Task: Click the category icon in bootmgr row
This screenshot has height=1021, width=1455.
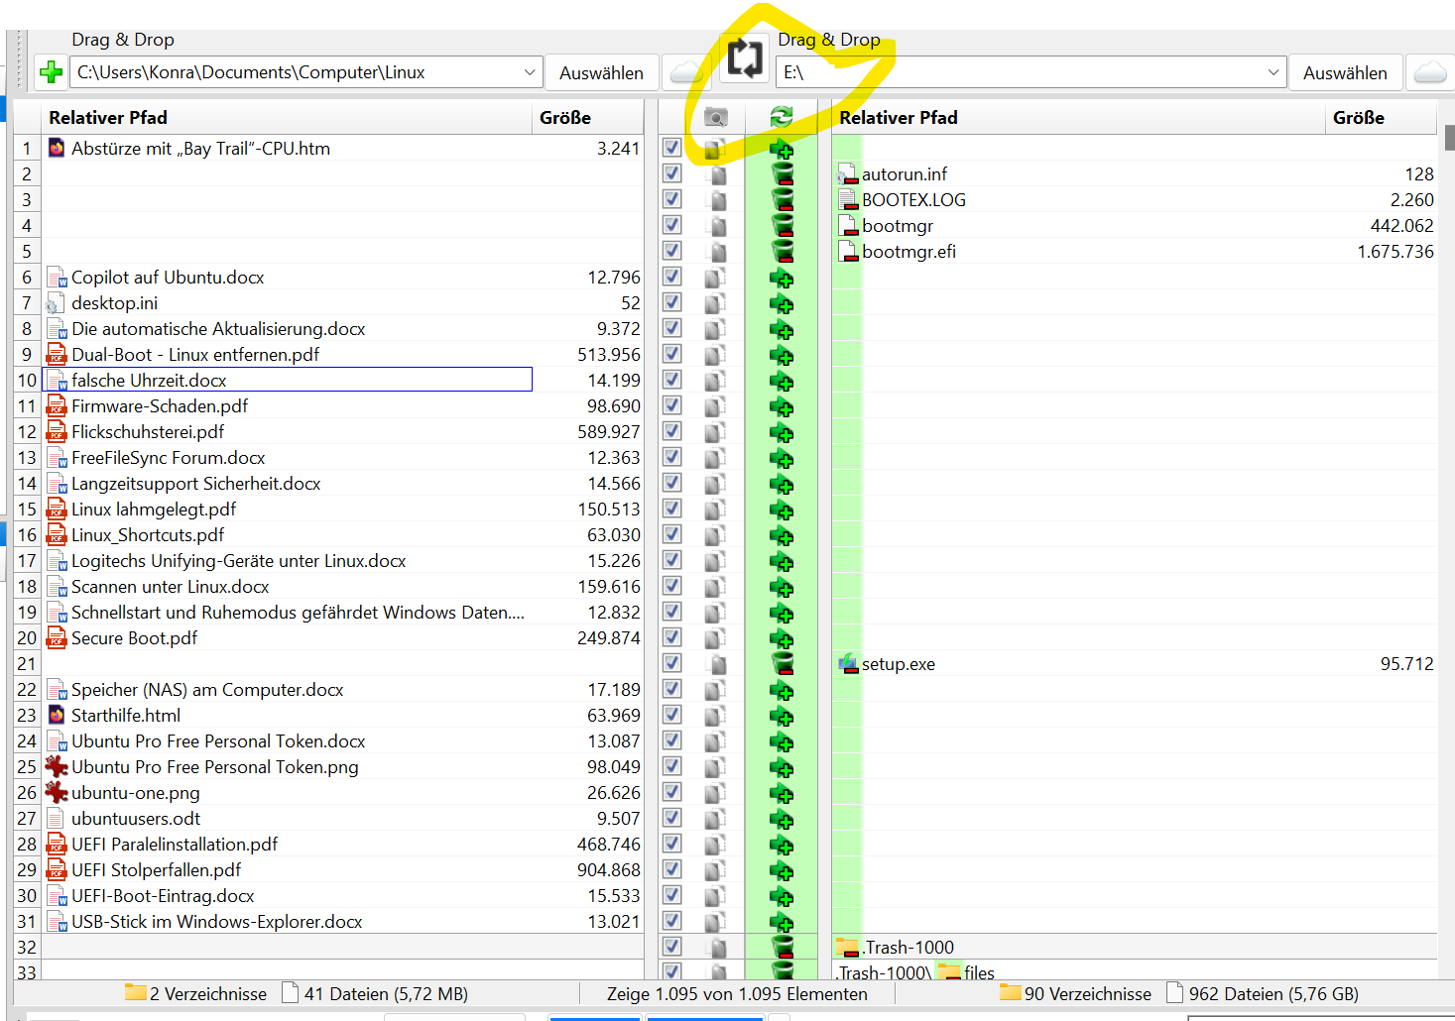Action: 715,226
